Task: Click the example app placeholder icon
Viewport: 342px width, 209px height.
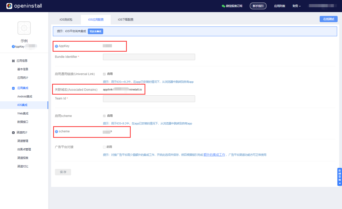Action: (24, 28)
